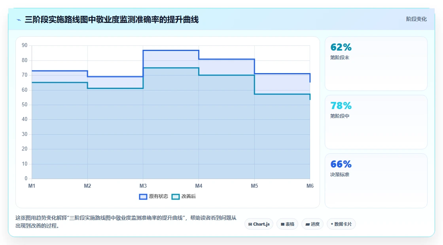The height and width of the screenshot is (245, 443).
Task: Click the 原有状态 legend text
Action: click(x=159, y=196)
